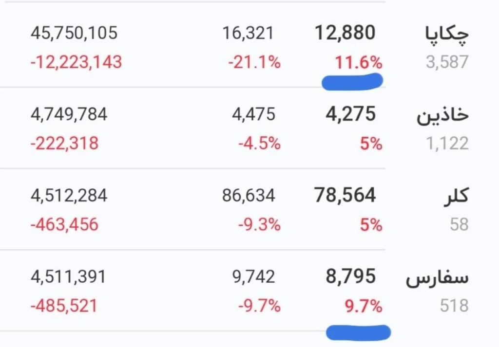Select the 11.6% change for چکاپا
Image resolution: width=499 pixels, height=347 pixels.
click(x=358, y=62)
